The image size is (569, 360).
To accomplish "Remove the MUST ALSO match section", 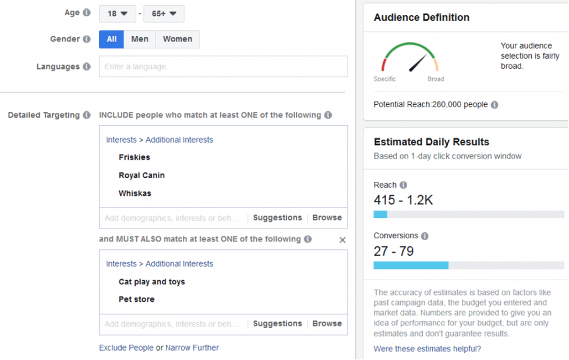I will click(x=342, y=240).
